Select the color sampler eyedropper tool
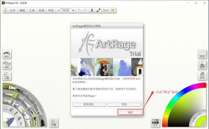Screen dimensions: 209x129 click(16, 113)
